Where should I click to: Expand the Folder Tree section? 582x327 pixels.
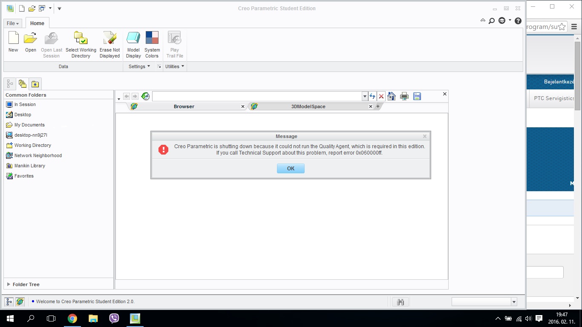(x=9, y=284)
